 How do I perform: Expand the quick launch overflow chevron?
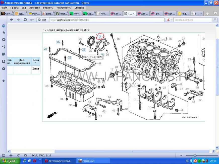(x=39, y=160)
